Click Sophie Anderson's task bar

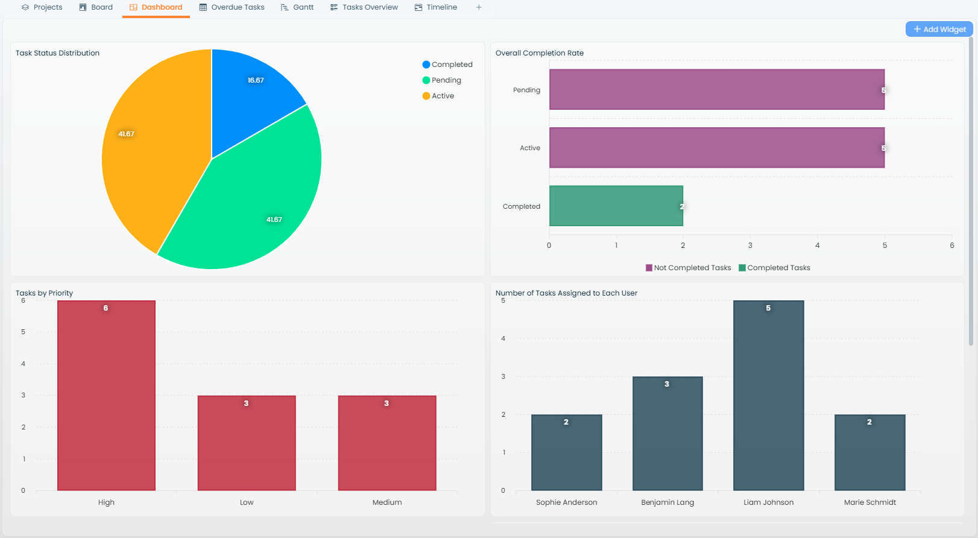click(x=567, y=452)
